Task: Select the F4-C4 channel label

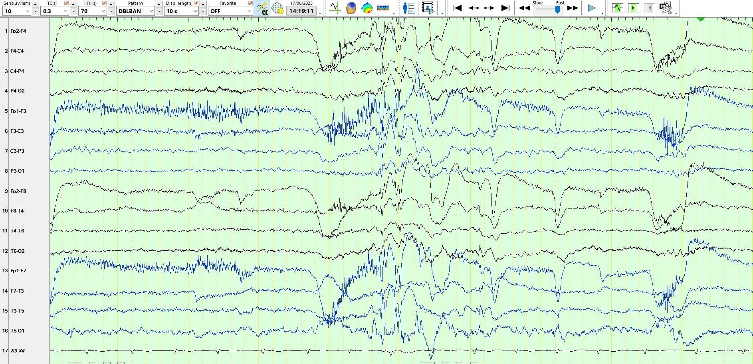Action: point(17,51)
